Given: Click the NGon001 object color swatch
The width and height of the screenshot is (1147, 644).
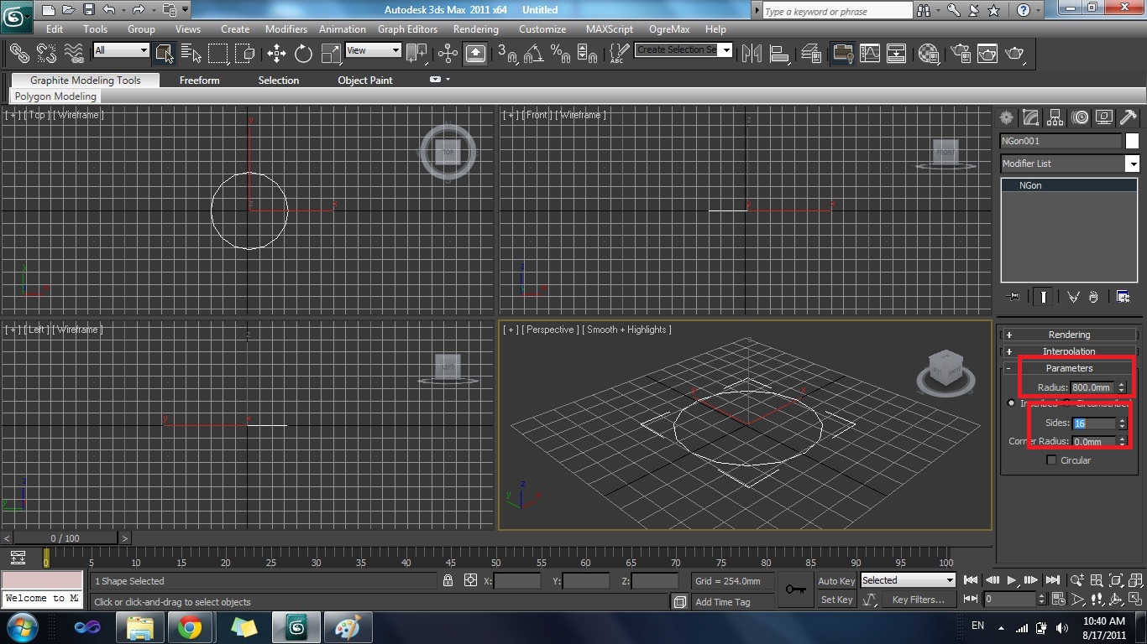Looking at the screenshot, I should pyautogui.click(x=1132, y=141).
